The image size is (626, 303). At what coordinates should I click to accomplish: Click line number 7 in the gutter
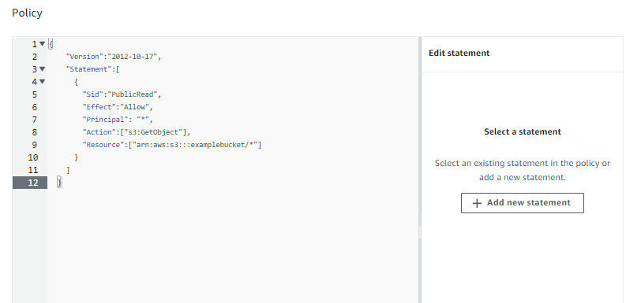click(35, 120)
